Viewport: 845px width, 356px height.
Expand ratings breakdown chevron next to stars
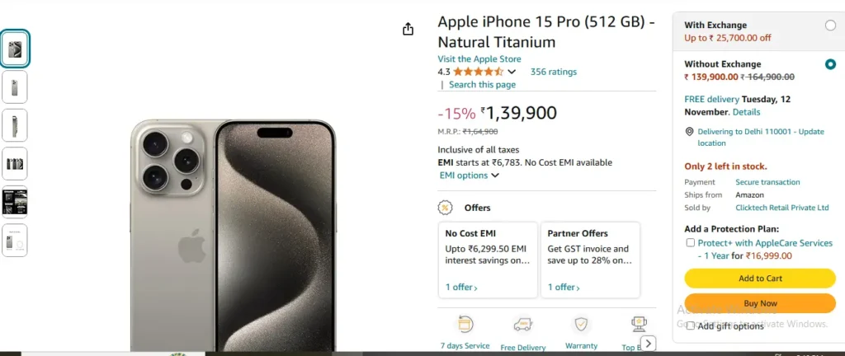(512, 72)
